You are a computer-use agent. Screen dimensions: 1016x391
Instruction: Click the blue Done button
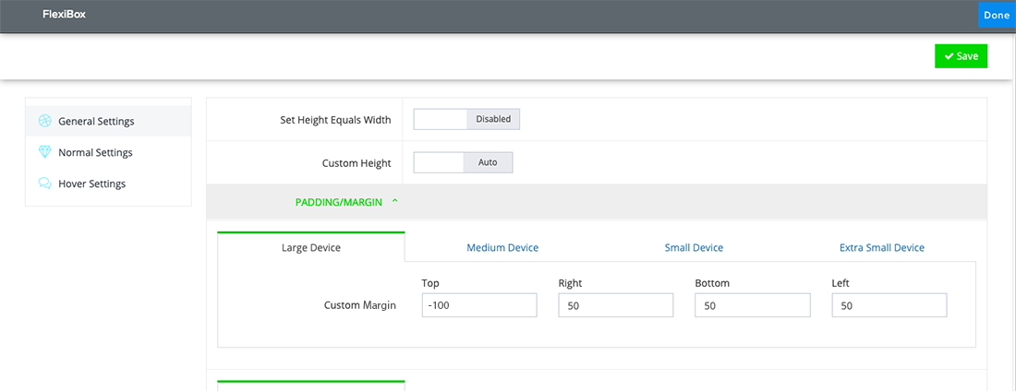pyautogui.click(x=997, y=15)
